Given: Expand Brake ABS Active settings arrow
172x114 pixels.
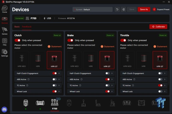Looking at the screenshot, I should point(112,79).
